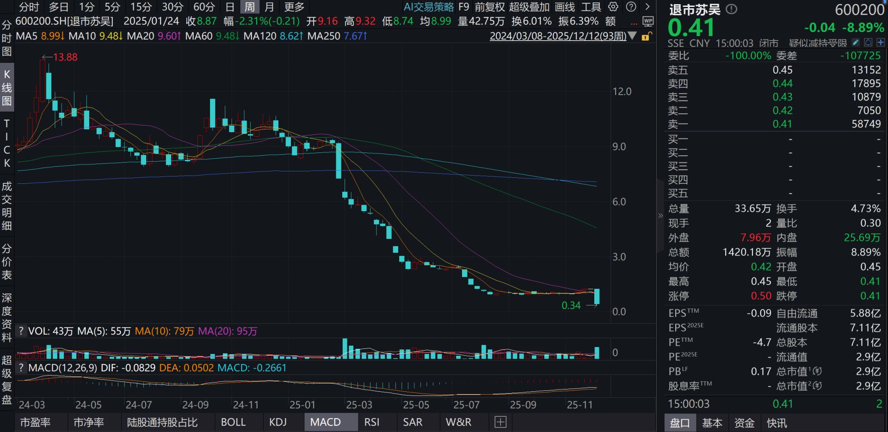This screenshot has height=432, width=888.
Task: Switch to the KDJ indicator tab
Action: pos(278,422)
